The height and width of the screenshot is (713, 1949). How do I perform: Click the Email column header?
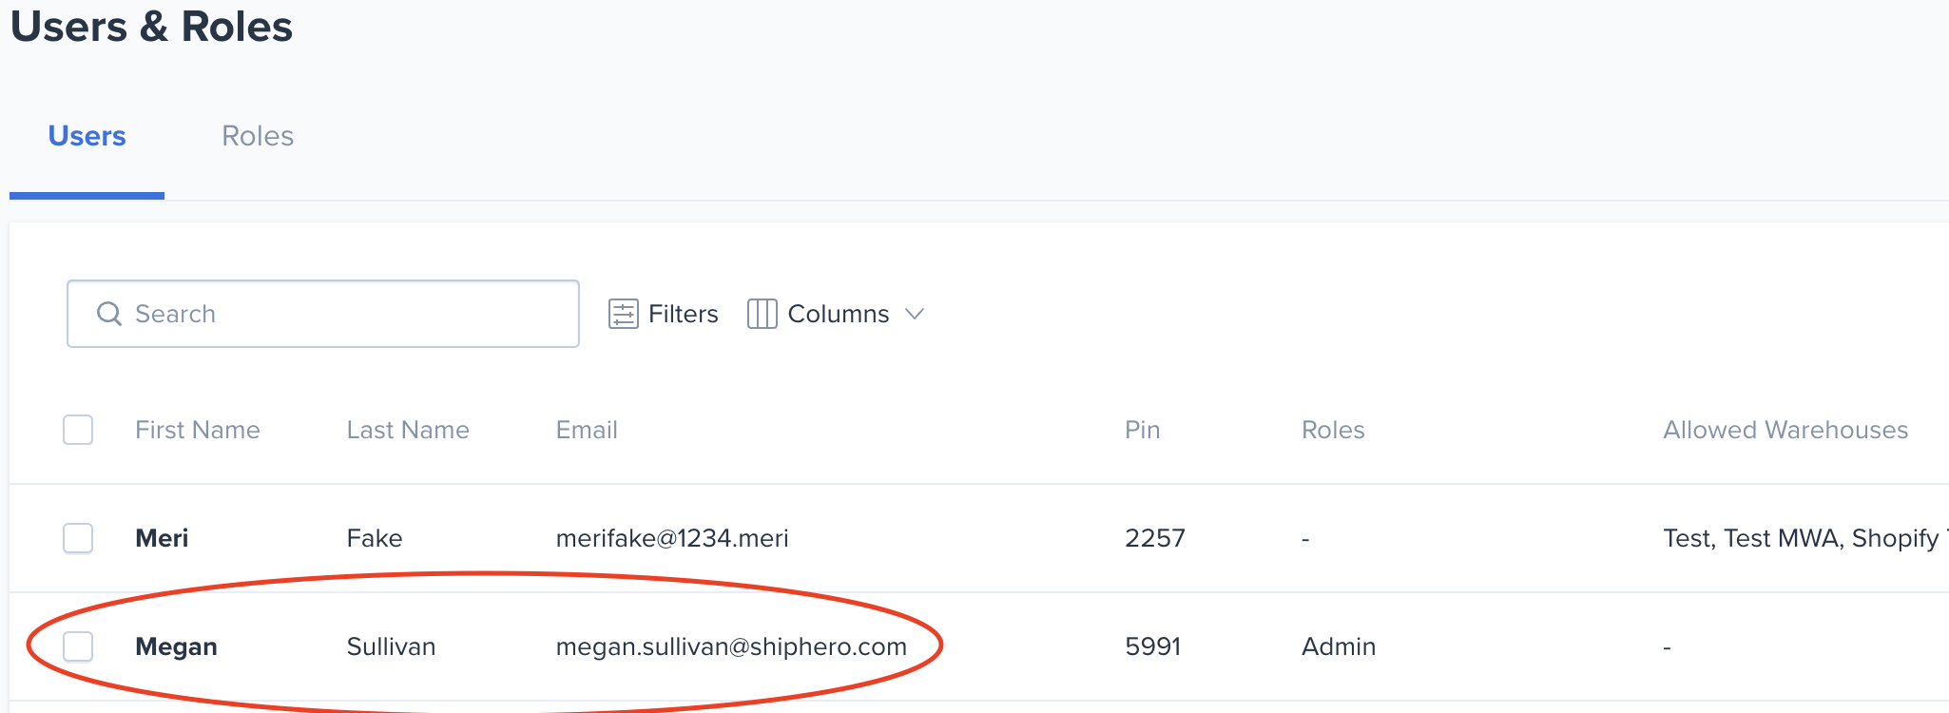pyautogui.click(x=587, y=430)
